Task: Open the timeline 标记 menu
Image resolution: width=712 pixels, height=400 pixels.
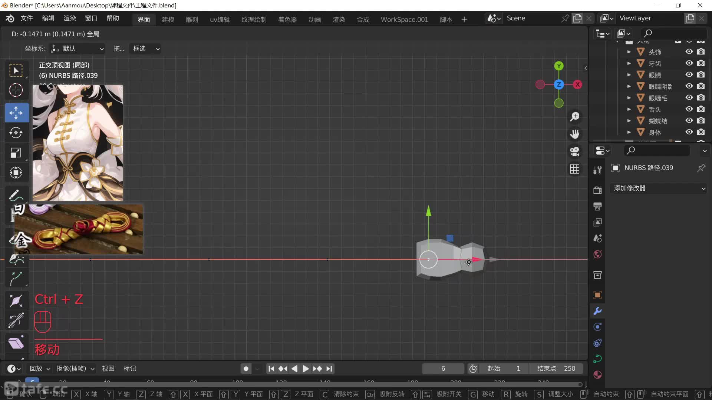Action: (x=130, y=369)
